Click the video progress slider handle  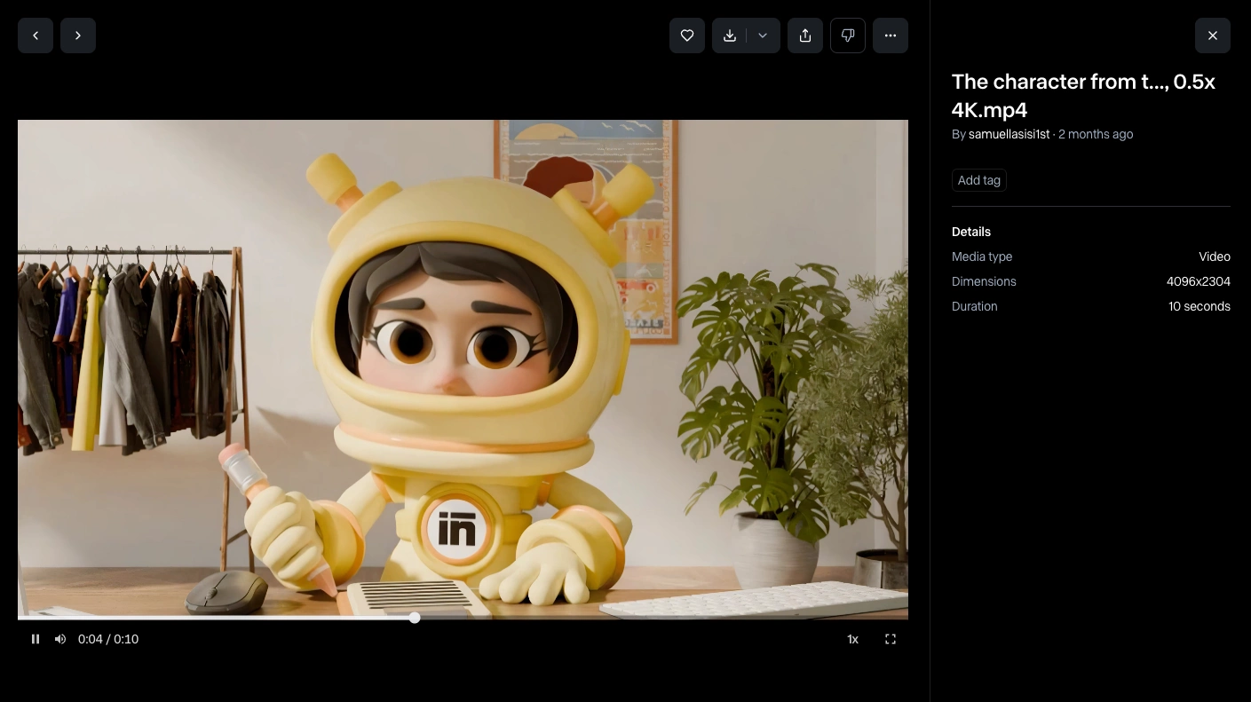point(415,618)
